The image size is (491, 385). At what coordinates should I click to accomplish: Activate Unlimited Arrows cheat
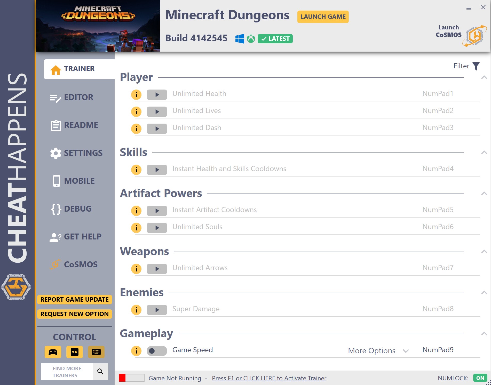coord(157,269)
